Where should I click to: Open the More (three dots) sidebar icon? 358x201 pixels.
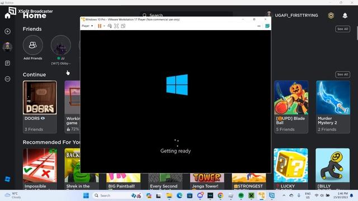tap(7, 79)
